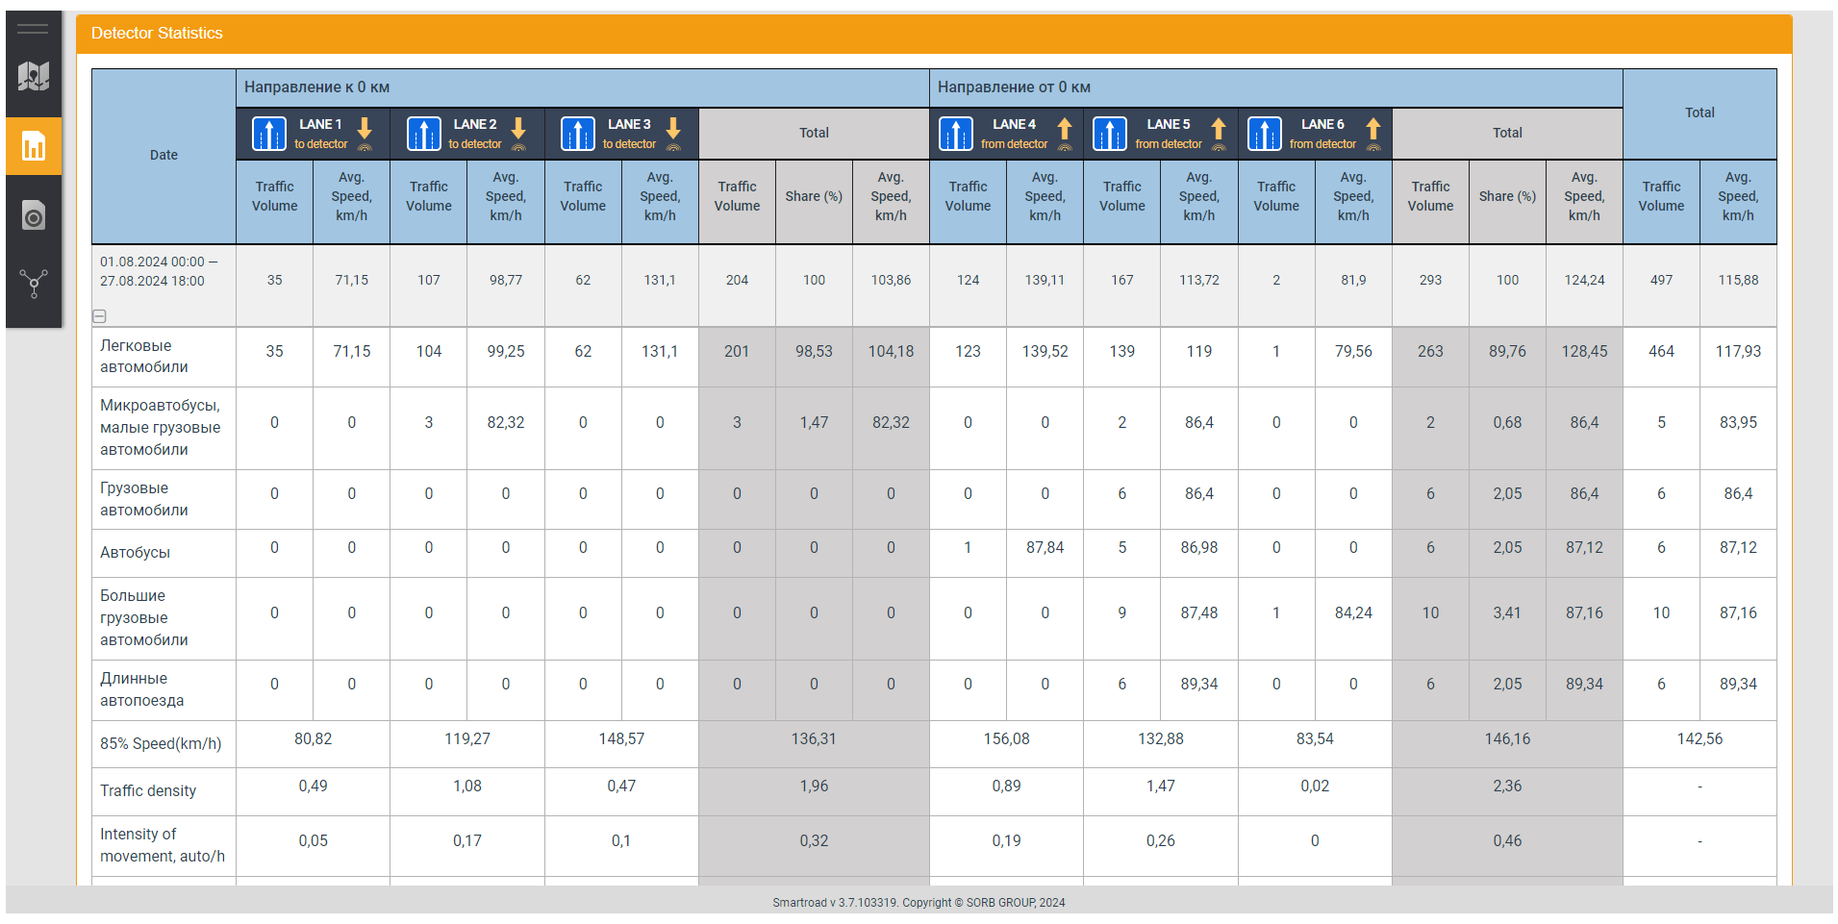
Task: Click LANE 2 down-arrow direction icon
Action: (x=518, y=134)
